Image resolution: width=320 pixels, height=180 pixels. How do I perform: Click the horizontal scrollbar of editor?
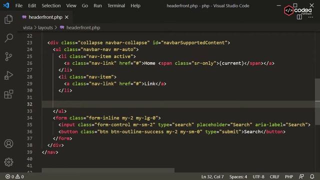(108, 170)
